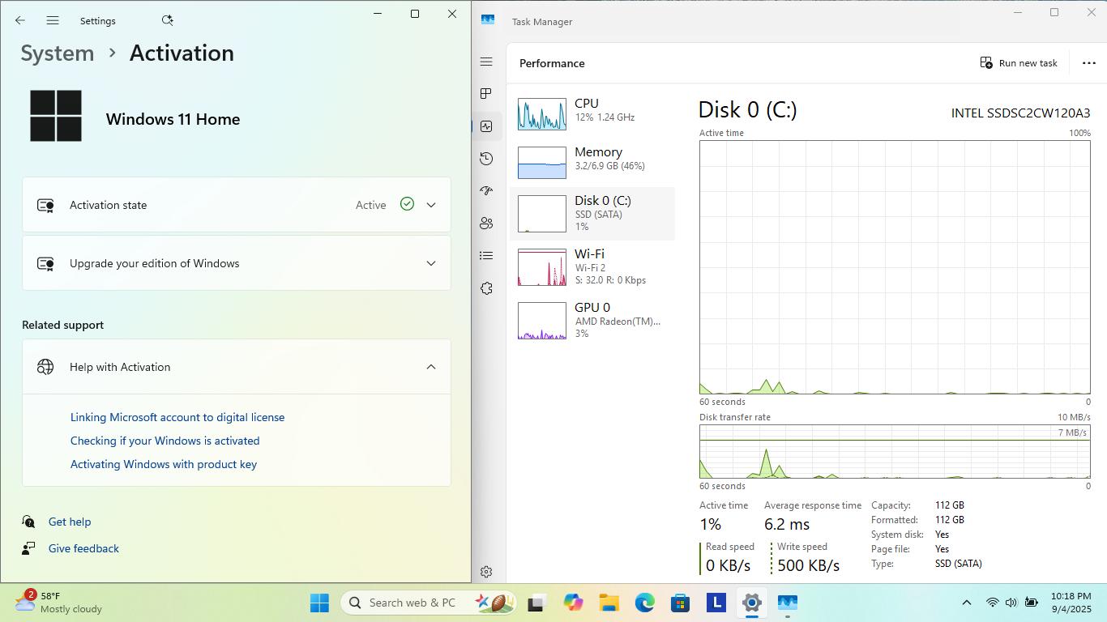Select Disk 0 (C:) performance entry
Image resolution: width=1107 pixels, height=622 pixels.
pos(592,214)
